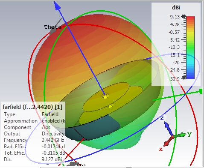Image resolution: width=204 pixels, height=168 pixels.
Task: Click the Output Directivity entry
Action: point(34,134)
